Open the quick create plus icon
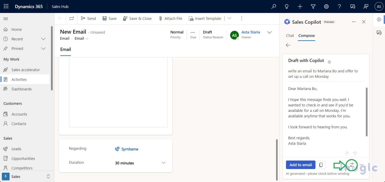 (300, 6)
